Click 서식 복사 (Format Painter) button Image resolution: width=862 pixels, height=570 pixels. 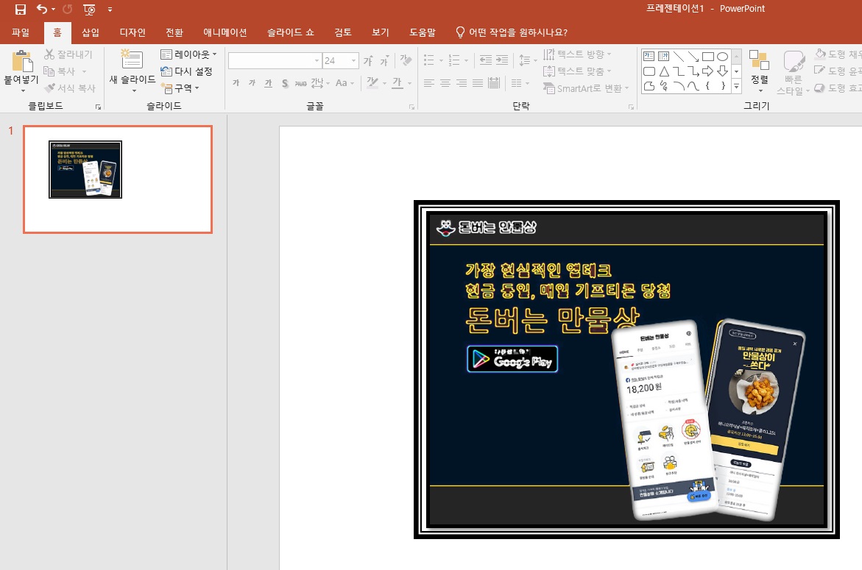click(70, 88)
